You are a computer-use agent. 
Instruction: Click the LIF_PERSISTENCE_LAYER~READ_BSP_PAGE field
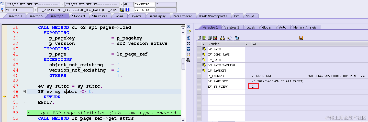pyautogui.click(x=78, y=10)
